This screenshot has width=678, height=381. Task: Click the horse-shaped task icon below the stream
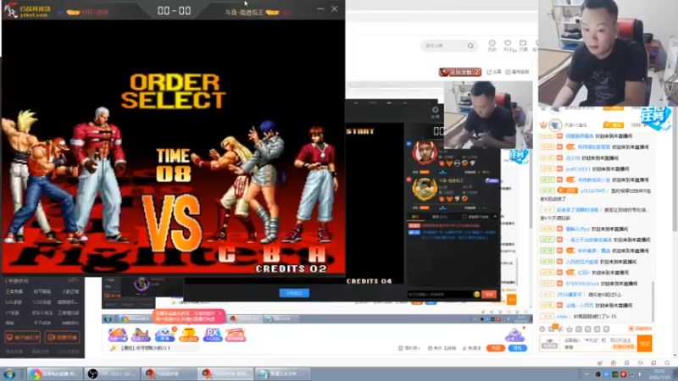click(141, 334)
